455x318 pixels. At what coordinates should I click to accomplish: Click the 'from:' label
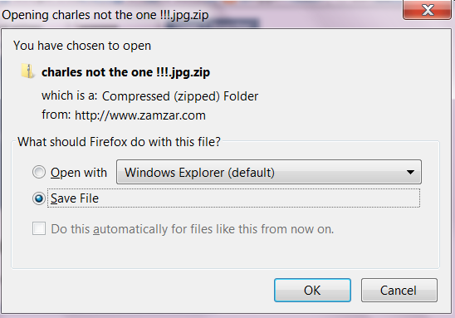point(56,115)
